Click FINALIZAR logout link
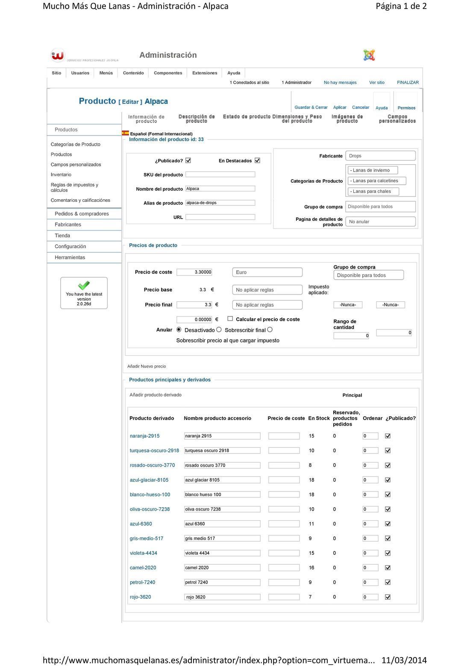Viewport: 470px width, 666px height. point(408,83)
